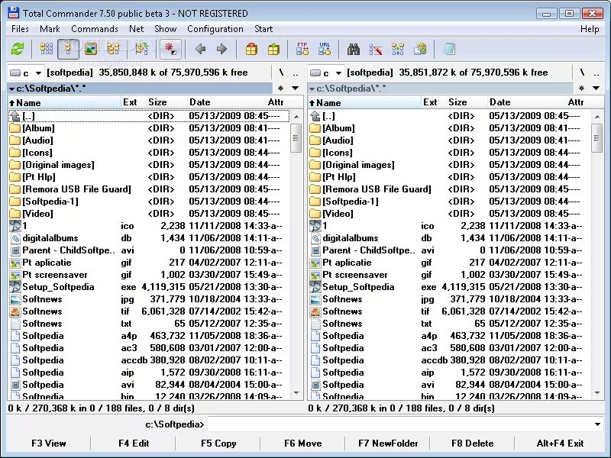Image resolution: width=611 pixels, height=458 pixels.
Task: Click the invert selection toolbar icon
Action: (x=142, y=49)
